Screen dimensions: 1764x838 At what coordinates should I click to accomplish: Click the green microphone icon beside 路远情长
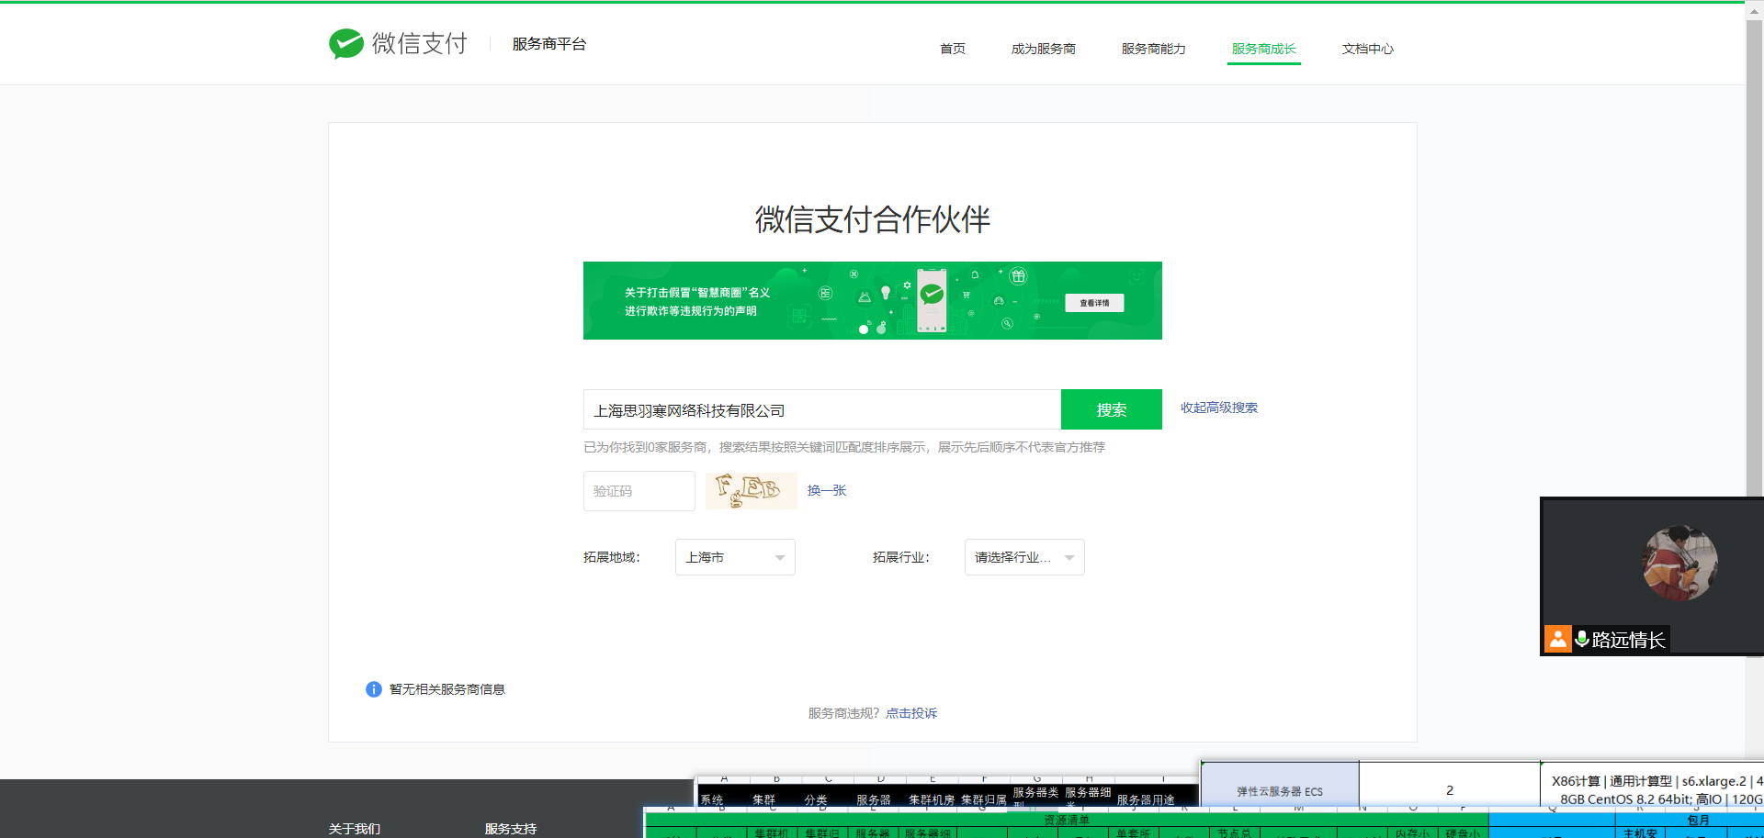click(x=1582, y=639)
